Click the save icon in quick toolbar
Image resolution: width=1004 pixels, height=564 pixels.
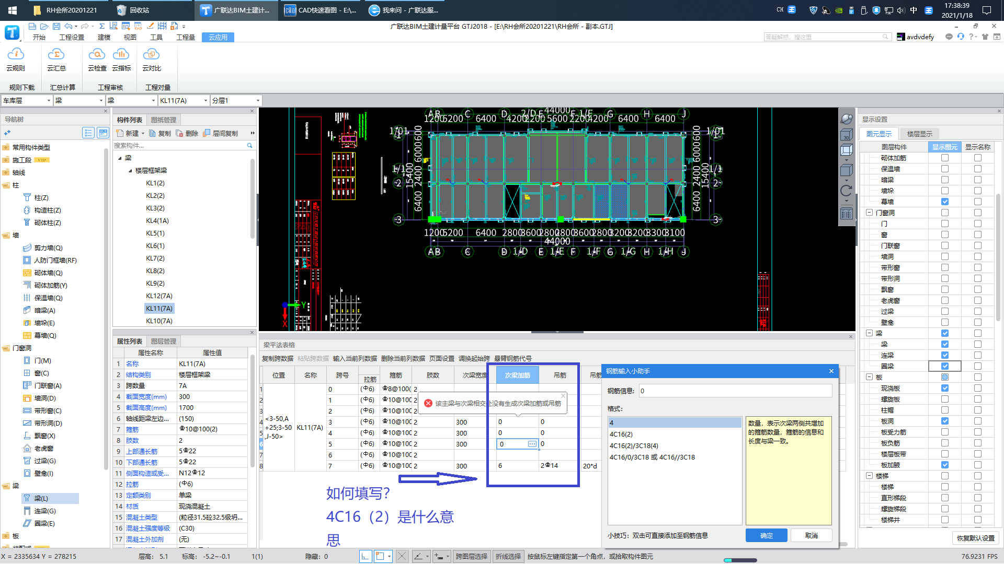pyautogui.click(x=56, y=26)
